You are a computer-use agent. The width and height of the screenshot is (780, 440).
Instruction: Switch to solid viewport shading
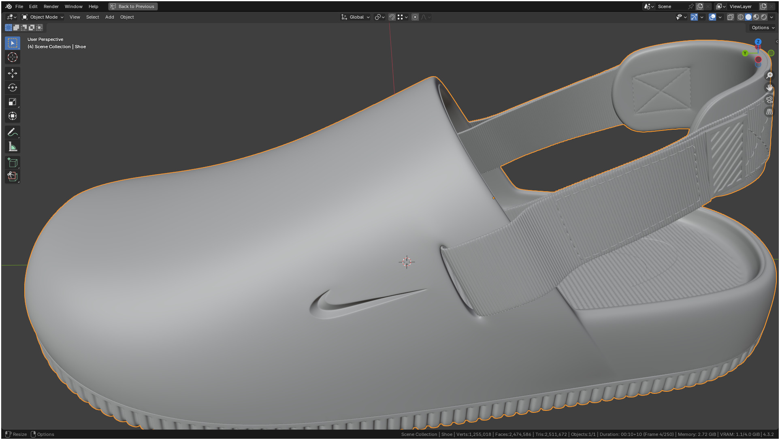pos(748,17)
